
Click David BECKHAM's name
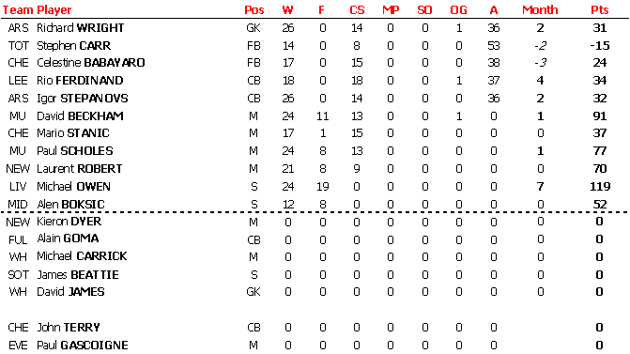click(80, 116)
